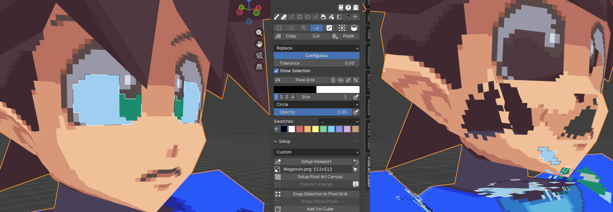Open the View sidebar tab

(368, 34)
